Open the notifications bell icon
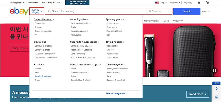The height and width of the screenshot is (102, 221). click(x=199, y=3)
